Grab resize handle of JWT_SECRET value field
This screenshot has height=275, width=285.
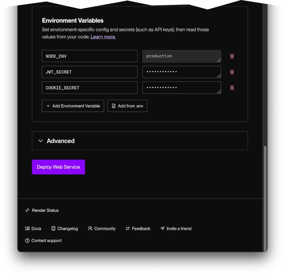point(219,76)
